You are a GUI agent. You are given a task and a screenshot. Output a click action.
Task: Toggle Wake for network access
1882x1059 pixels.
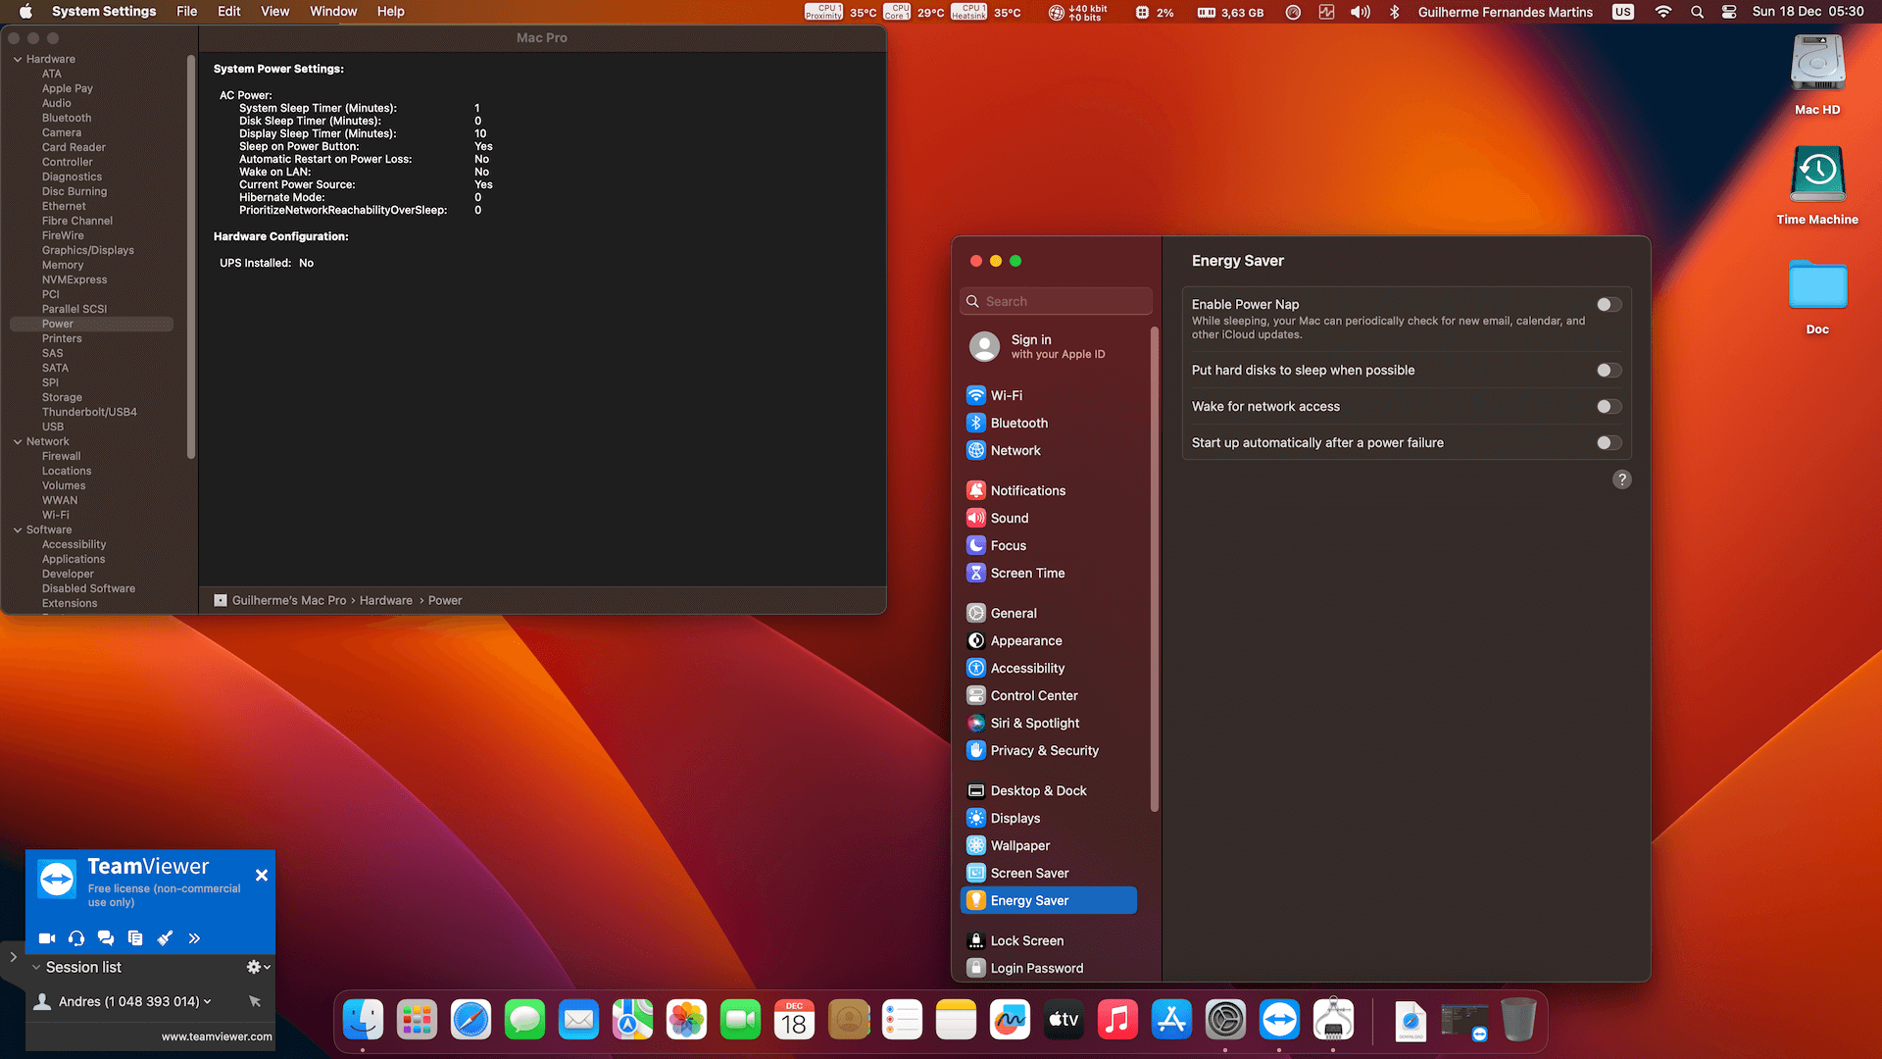pos(1609,407)
